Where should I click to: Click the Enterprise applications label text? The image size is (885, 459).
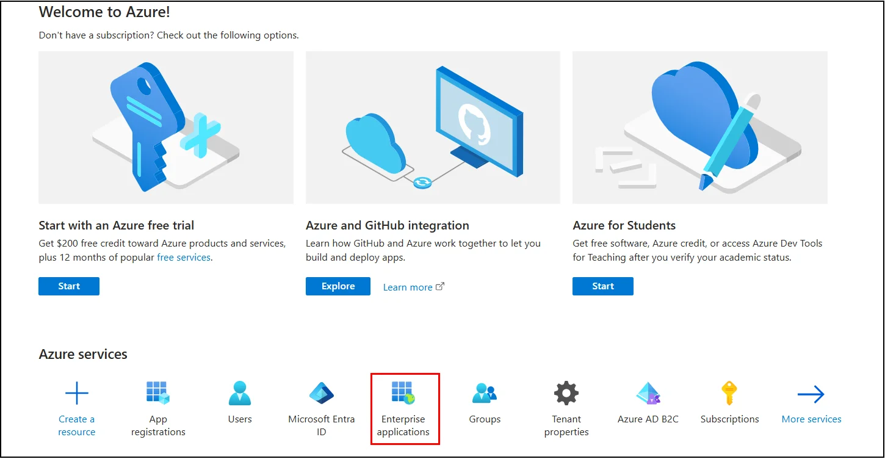403,425
